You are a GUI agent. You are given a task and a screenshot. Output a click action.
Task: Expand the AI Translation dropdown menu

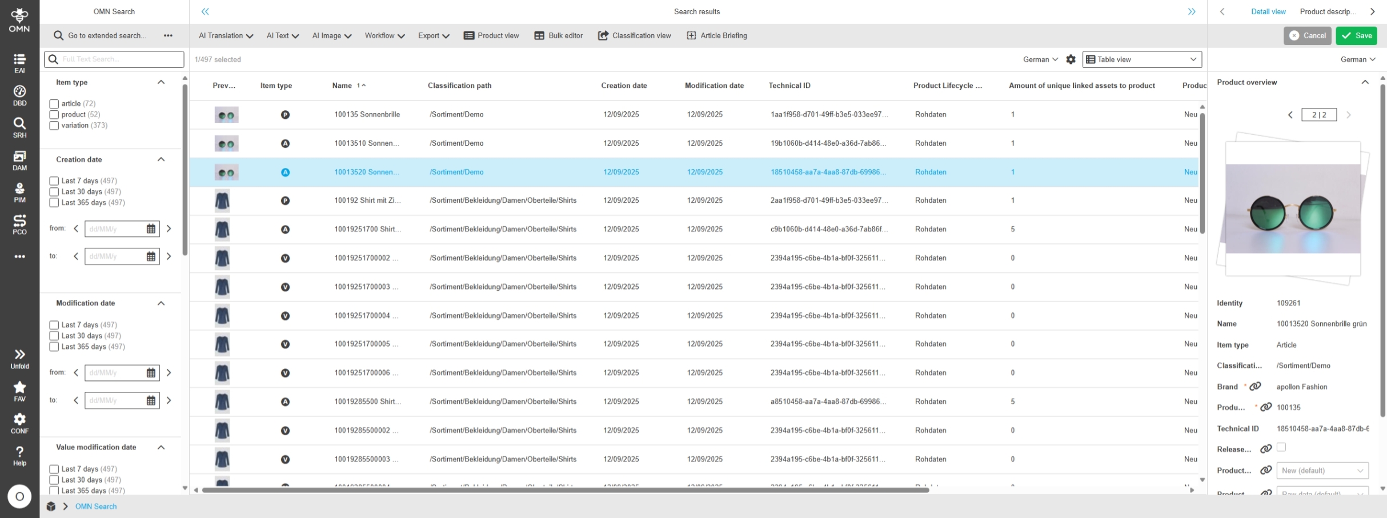pyautogui.click(x=226, y=35)
